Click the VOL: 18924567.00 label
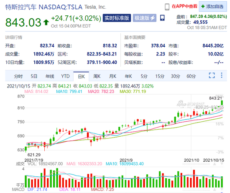Screen dimensions: 230x193 click(45, 164)
